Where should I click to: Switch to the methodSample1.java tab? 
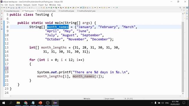tap(86, 11)
